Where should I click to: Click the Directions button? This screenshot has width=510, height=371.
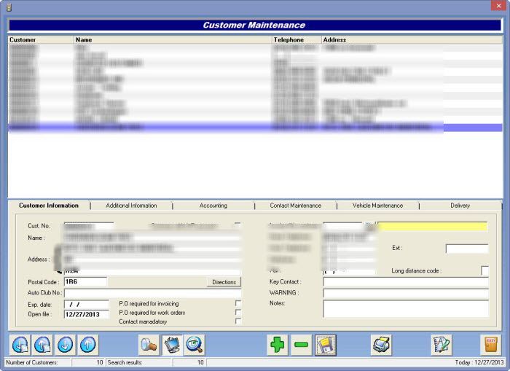pyautogui.click(x=224, y=282)
